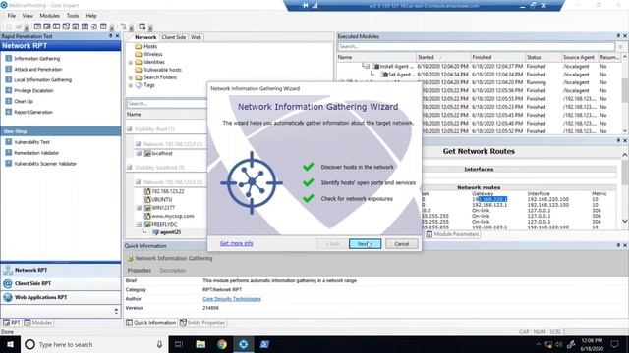Open the Help menu
This screenshot has height=353, width=629.
click(x=91, y=16)
